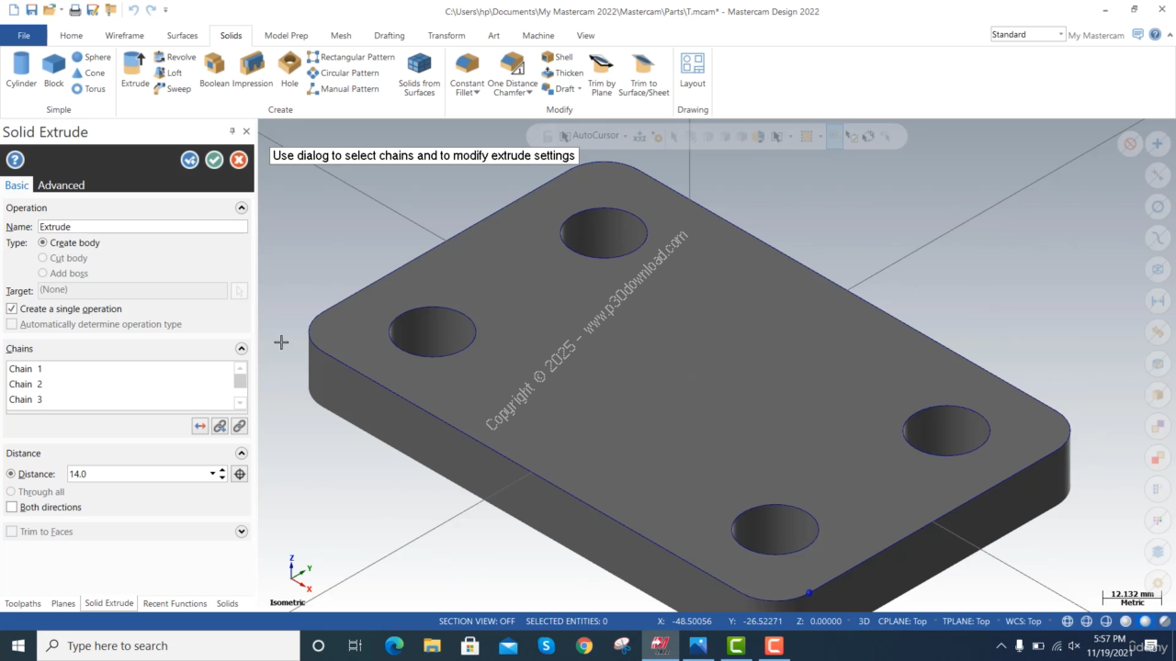Select the Thicken tool

coord(562,73)
